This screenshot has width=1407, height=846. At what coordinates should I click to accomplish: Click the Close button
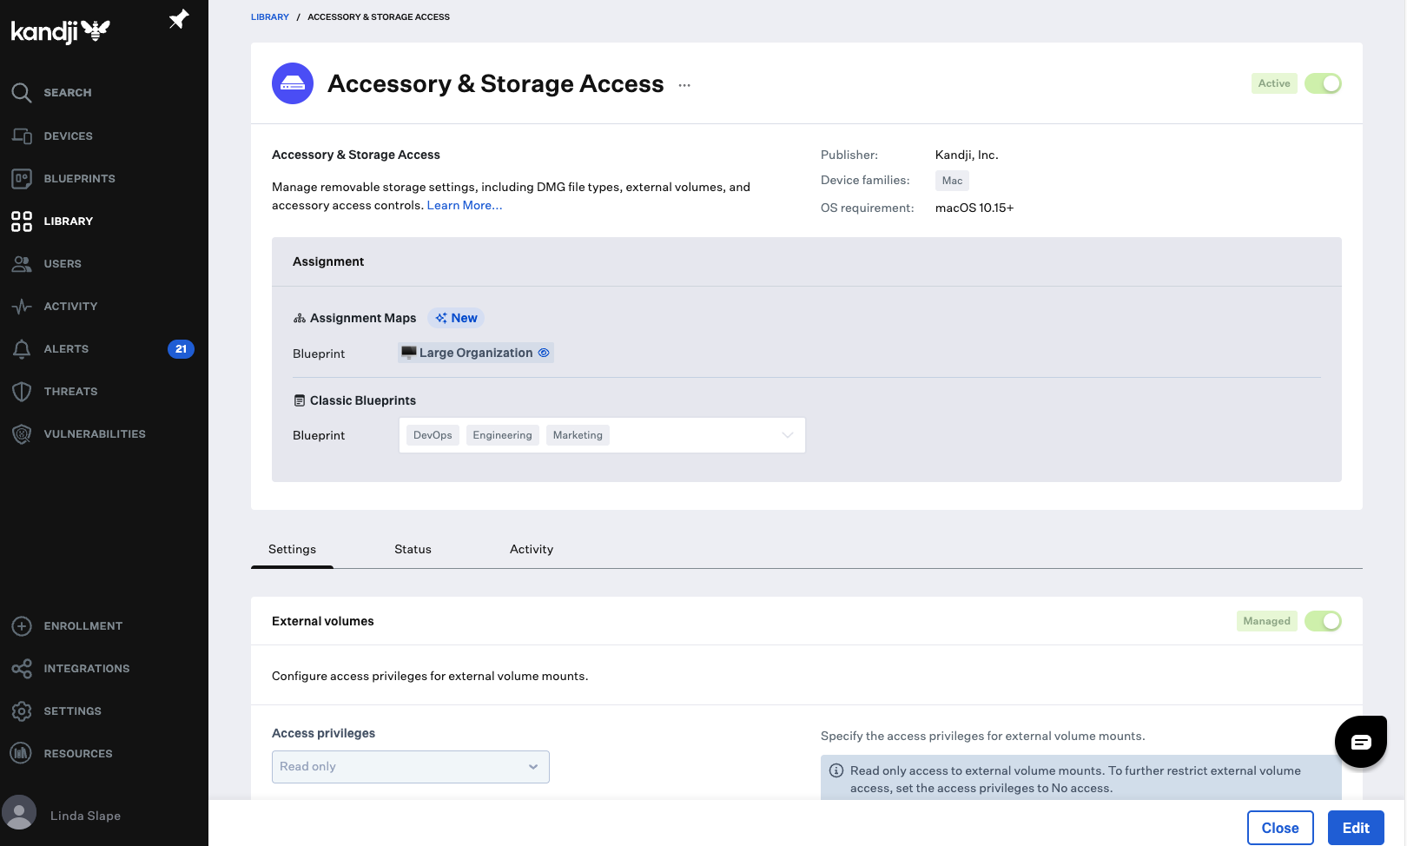point(1280,828)
